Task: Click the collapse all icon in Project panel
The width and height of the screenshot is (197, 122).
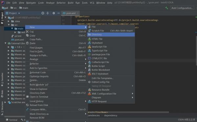Action: [48, 13]
